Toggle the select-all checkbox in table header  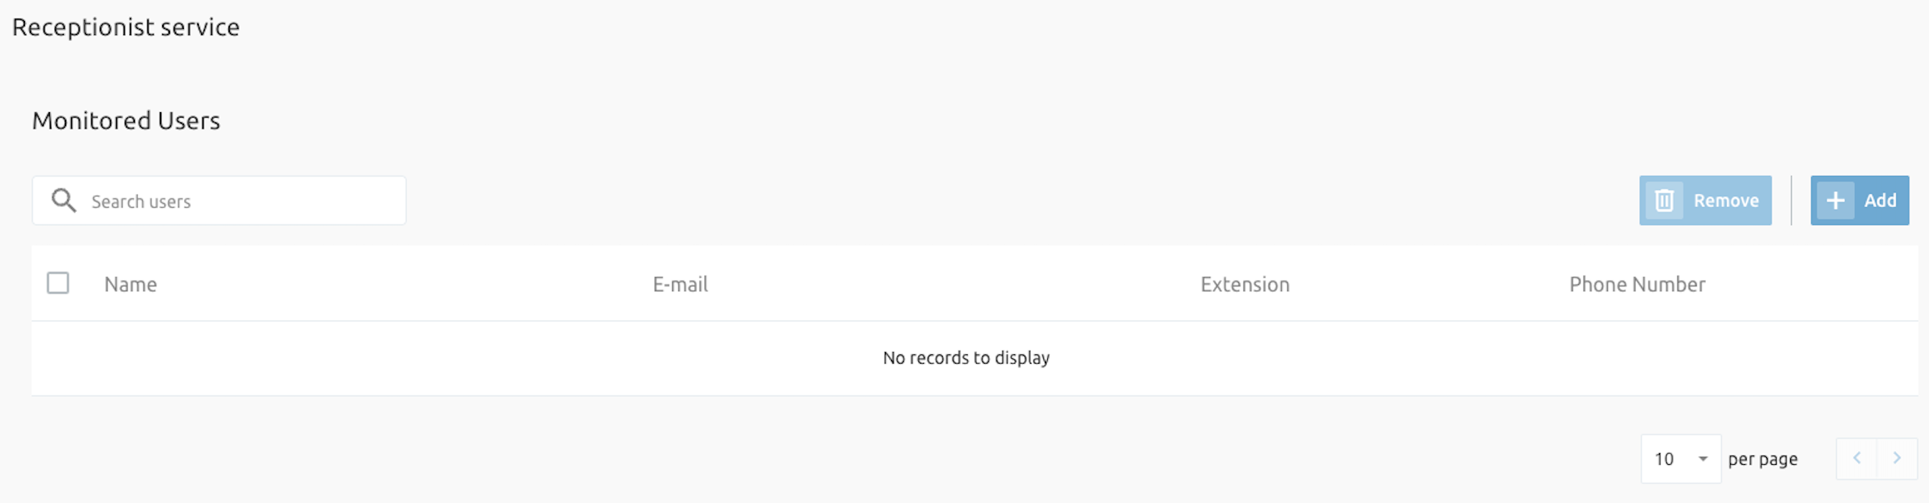pos(58,283)
